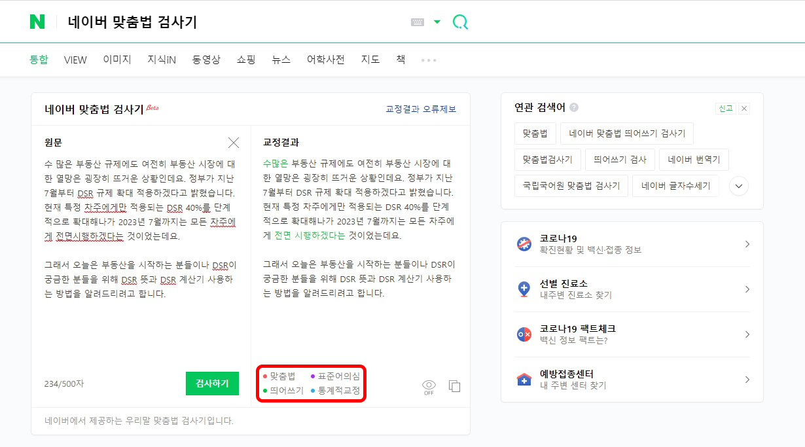This screenshot has width=805, height=447.
Task: Close the related searches box
Action: tap(744, 109)
